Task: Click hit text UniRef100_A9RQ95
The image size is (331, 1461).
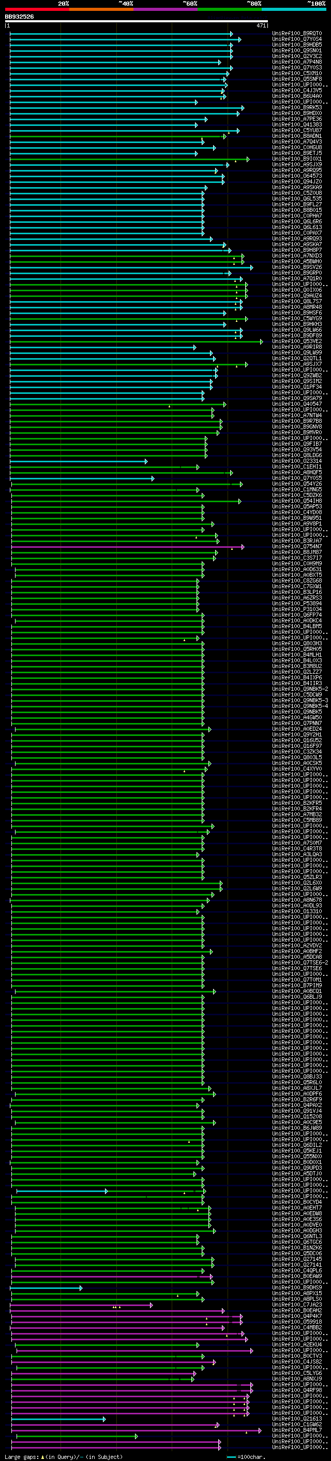Action: tap(297, 170)
